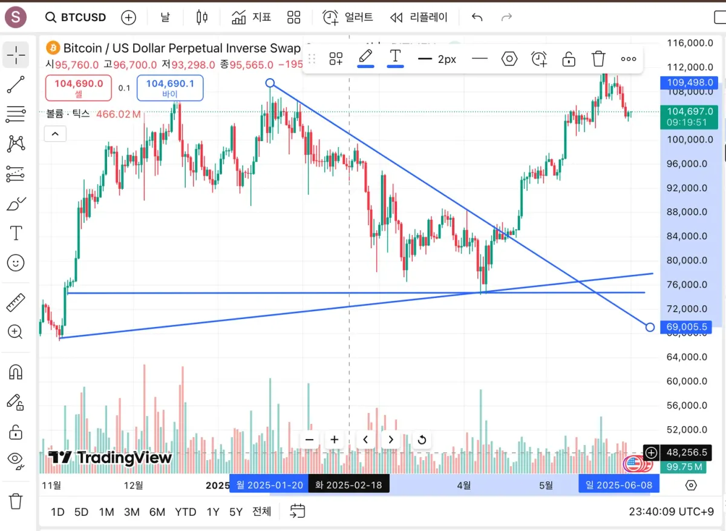
Task: Select the 6M date range
Action: tap(157, 512)
